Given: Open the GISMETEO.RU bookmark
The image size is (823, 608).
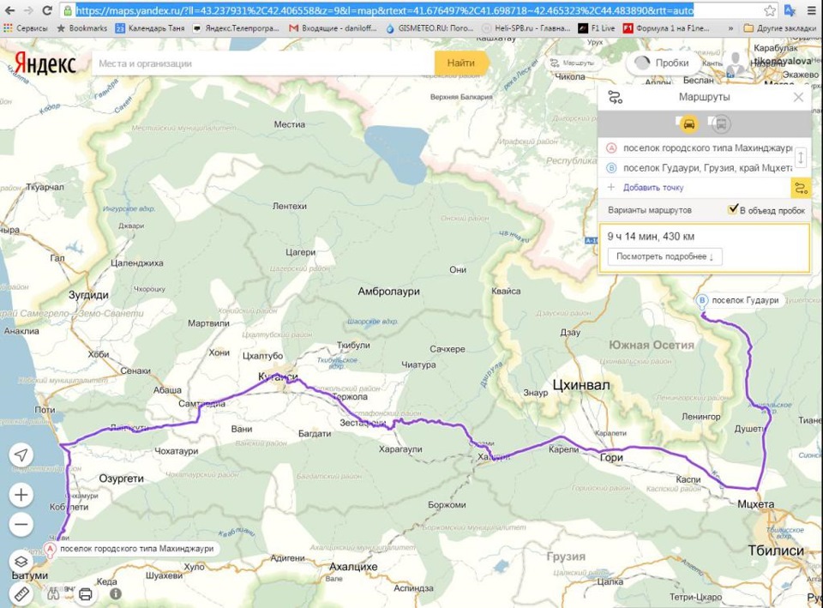Looking at the screenshot, I should click(x=430, y=28).
